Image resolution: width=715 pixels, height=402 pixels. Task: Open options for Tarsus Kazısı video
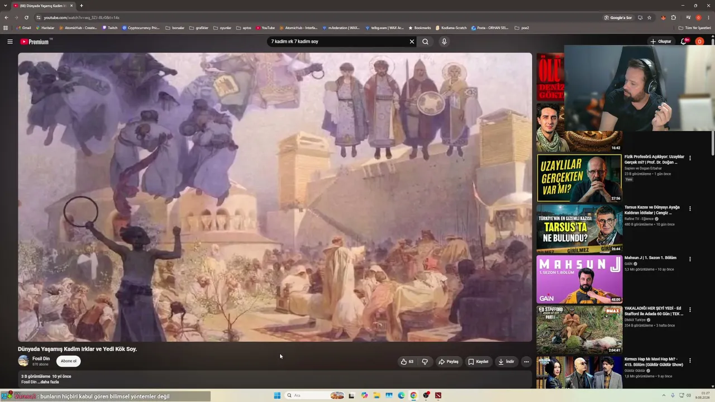690,209
